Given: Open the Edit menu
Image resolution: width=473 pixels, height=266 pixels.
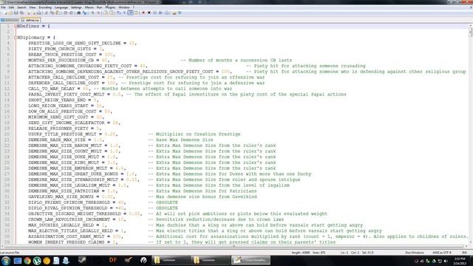Looking at the screenshot, I should pyautogui.click(x=11, y=7).
